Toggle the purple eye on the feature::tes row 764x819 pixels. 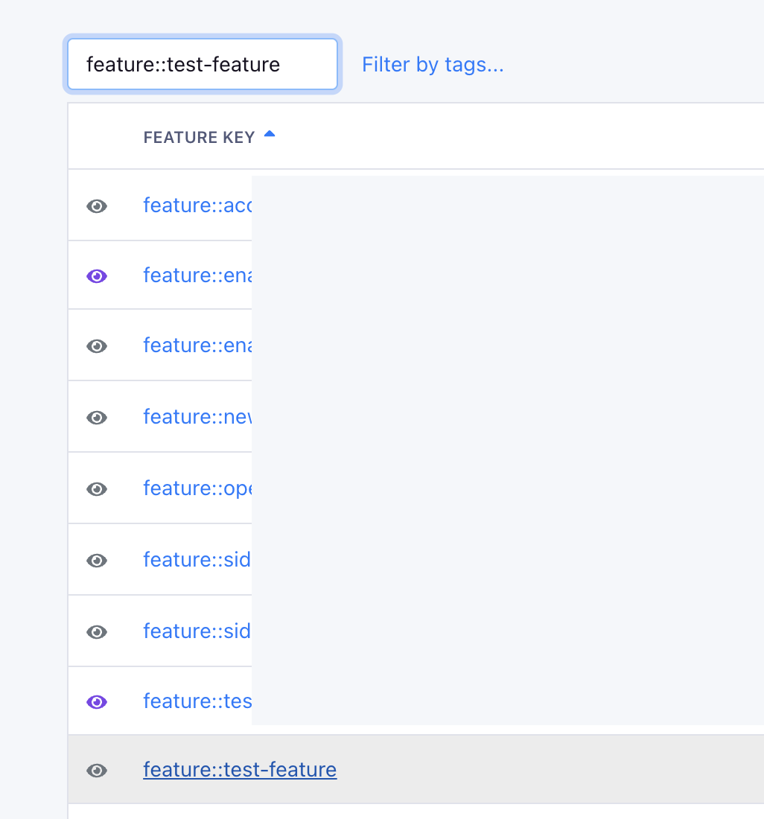tap(97, 701)
